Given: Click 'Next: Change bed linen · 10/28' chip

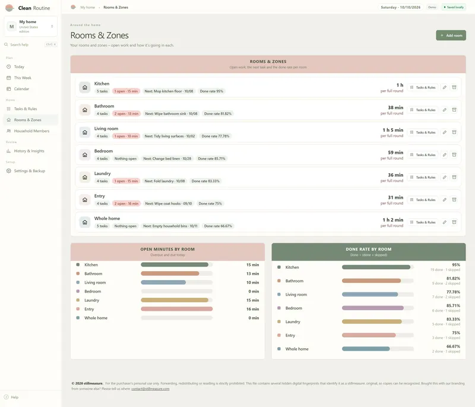Looking at the screenshot, I should (x=167, y=158).
